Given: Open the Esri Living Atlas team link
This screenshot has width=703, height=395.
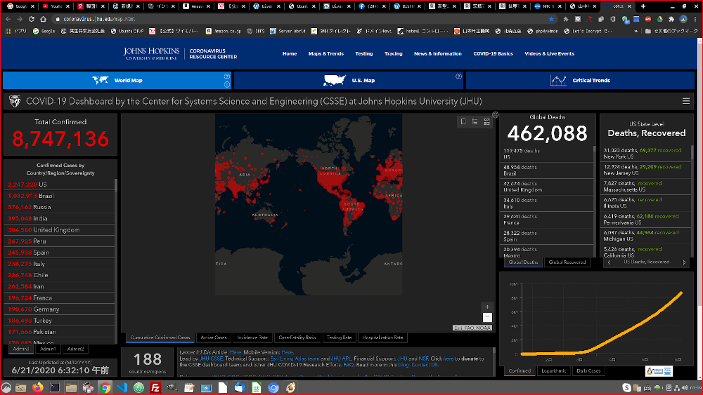Looking at the screenshot, I should [x=295, y=359].
